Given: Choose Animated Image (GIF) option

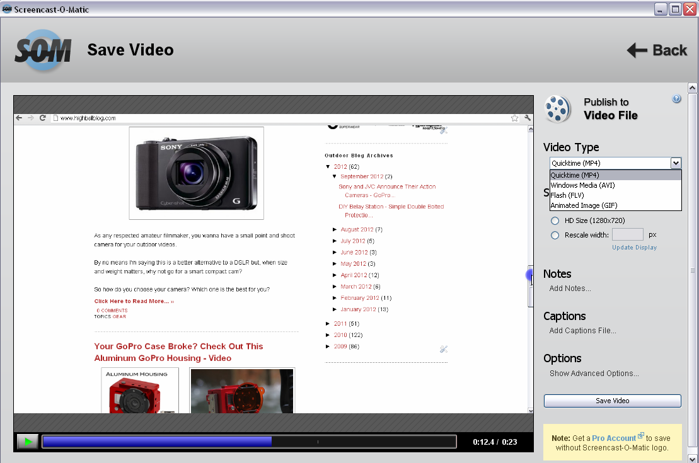Looking at the screenshot, I should tap(615, 205).
